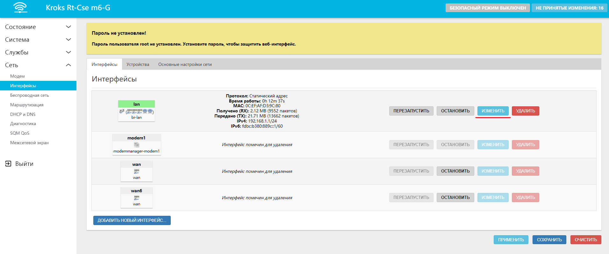This screenshot has width=609, height=254.
Task: Open the unapplied changes indicator
Action: point(569,8)
